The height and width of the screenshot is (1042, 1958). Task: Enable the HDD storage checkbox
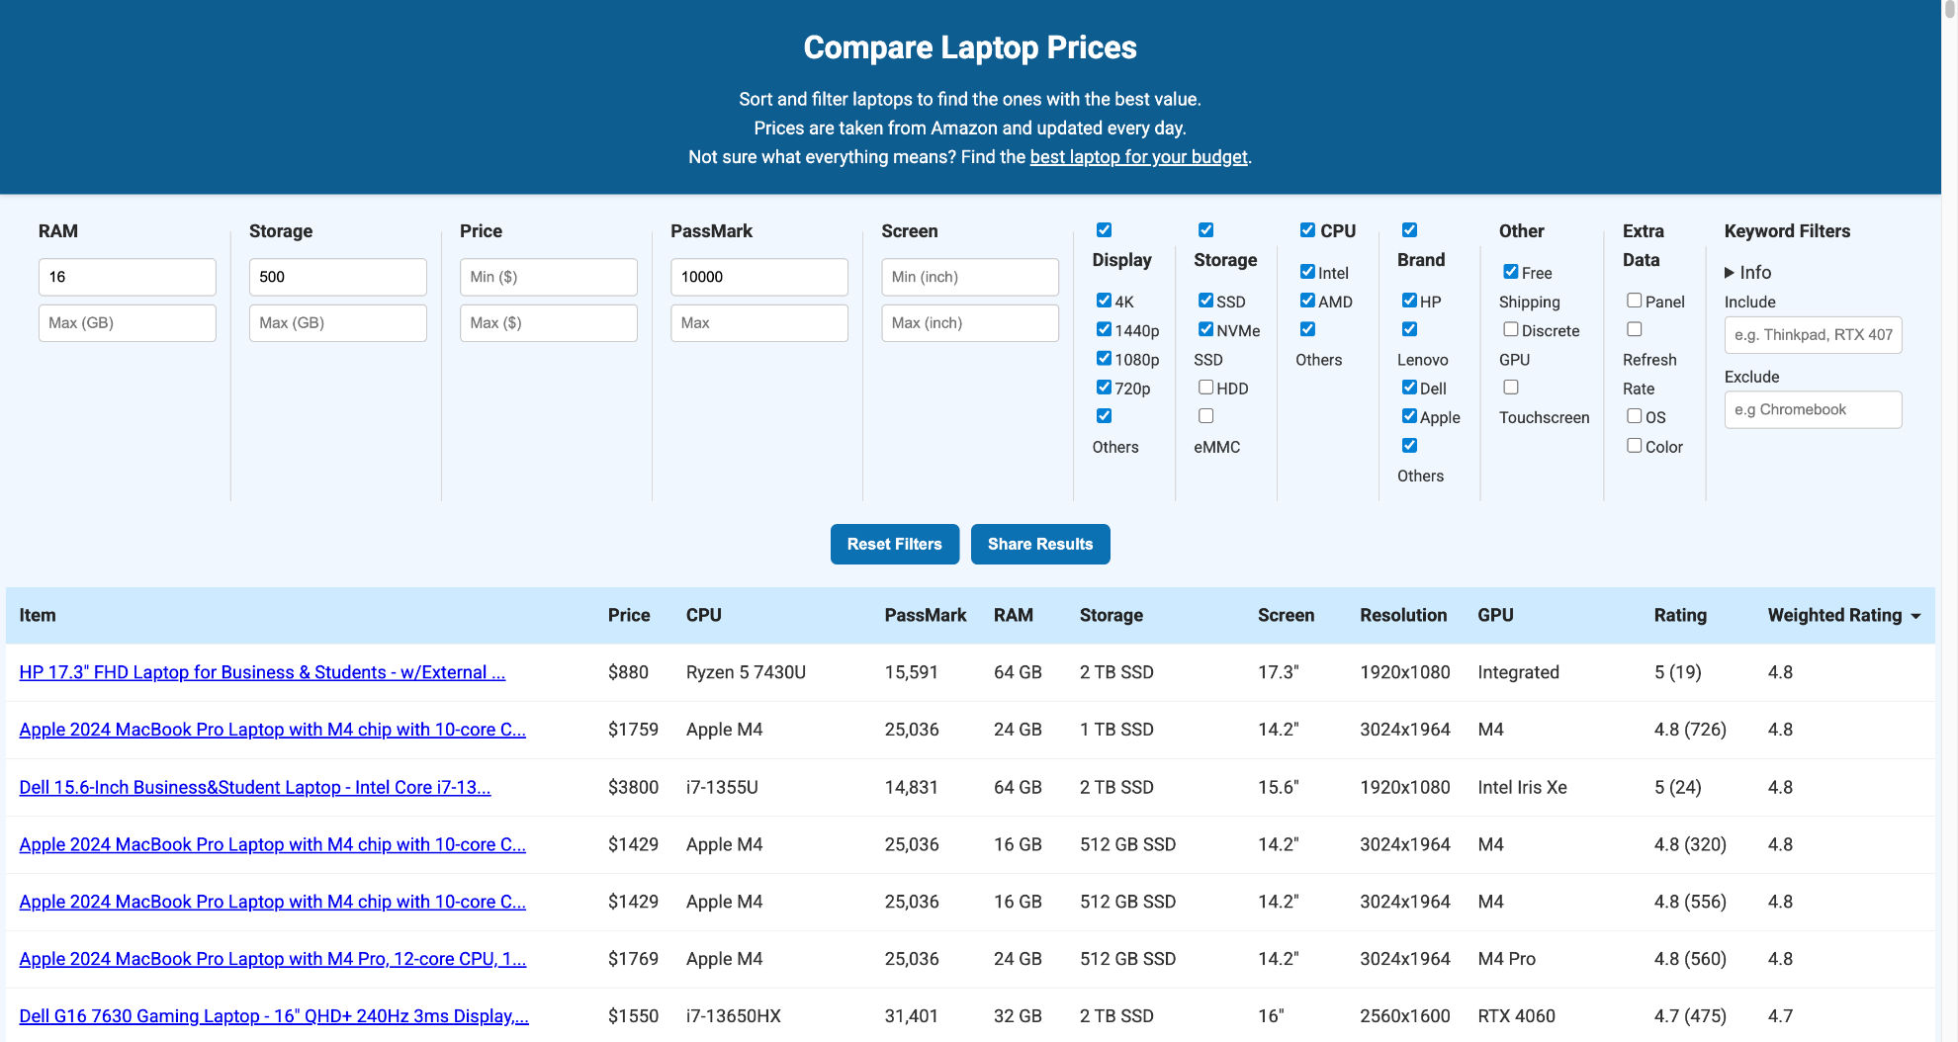point(1205,388)
